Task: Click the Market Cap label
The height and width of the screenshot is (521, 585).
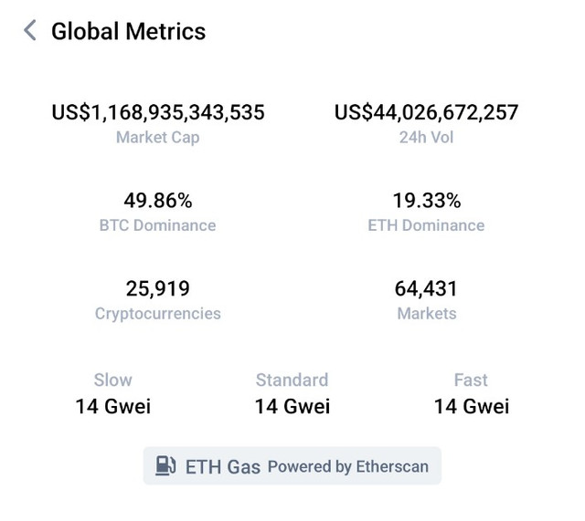Action: click(x=158, y=138)
